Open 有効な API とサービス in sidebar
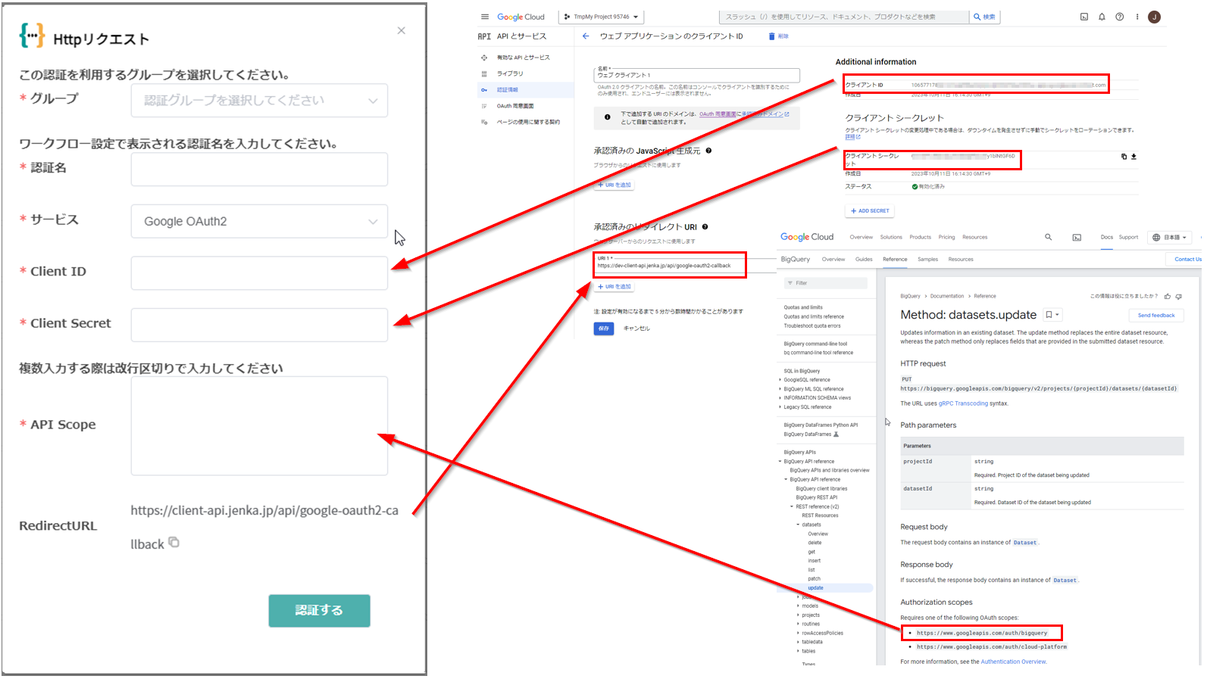This screenshot has height=679, width=1207. (x=524, y=58)
